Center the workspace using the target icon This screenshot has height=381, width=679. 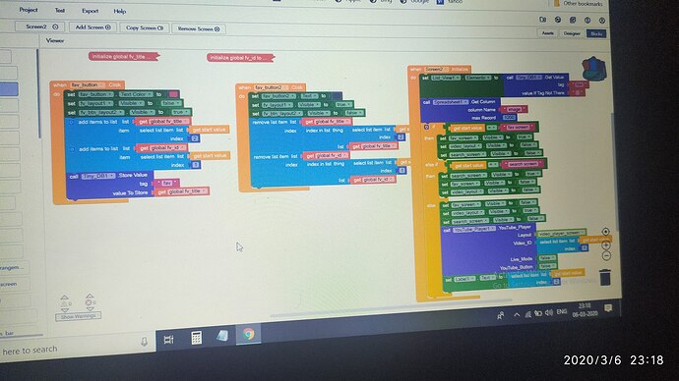click(606, 232)
